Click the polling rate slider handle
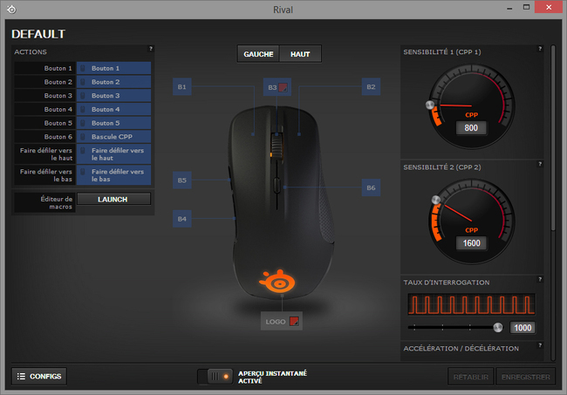 click(498, 327)
